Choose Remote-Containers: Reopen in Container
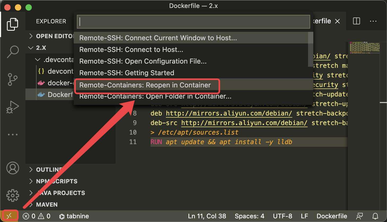Screen dimensions: 387x222 191,85
